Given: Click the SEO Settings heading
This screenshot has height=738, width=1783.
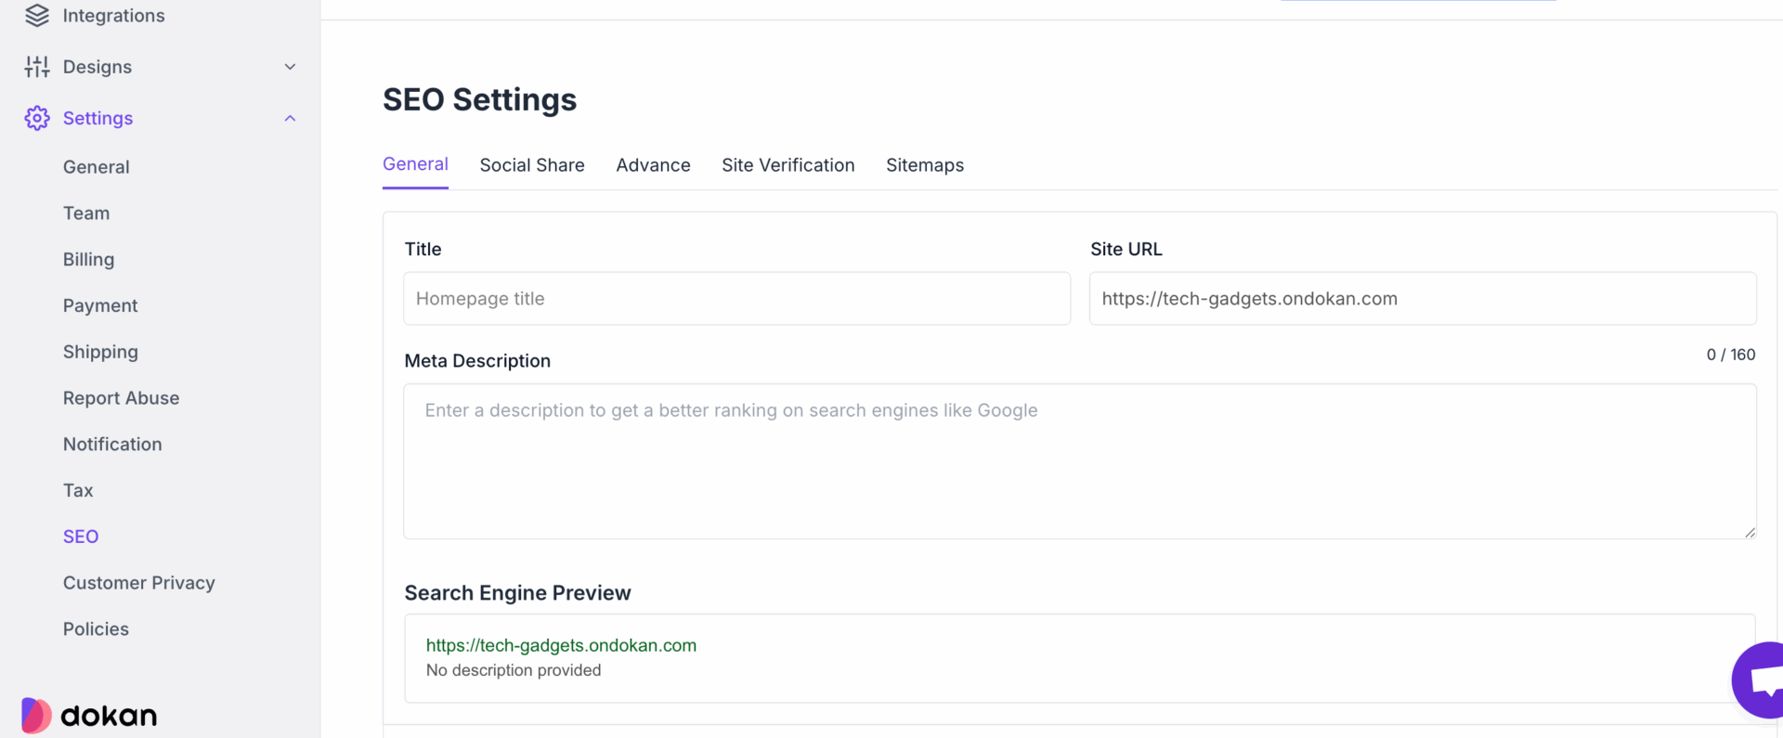Looking at the screenshot, I should click(x=480, y=100).
